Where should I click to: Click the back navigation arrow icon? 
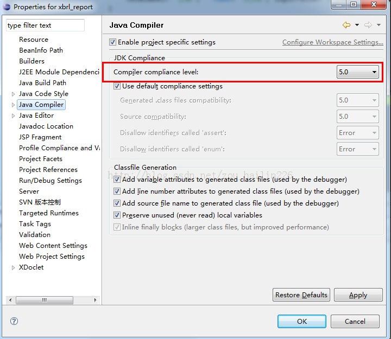[346, 25]
